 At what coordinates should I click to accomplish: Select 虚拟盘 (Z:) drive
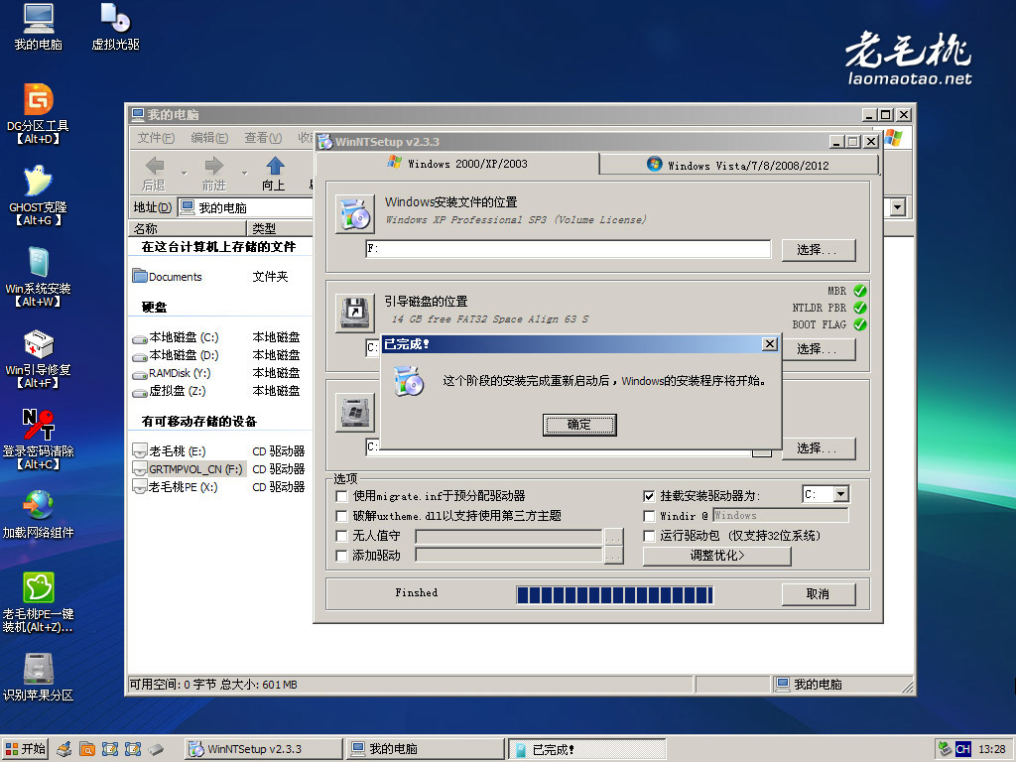[169, 391]
